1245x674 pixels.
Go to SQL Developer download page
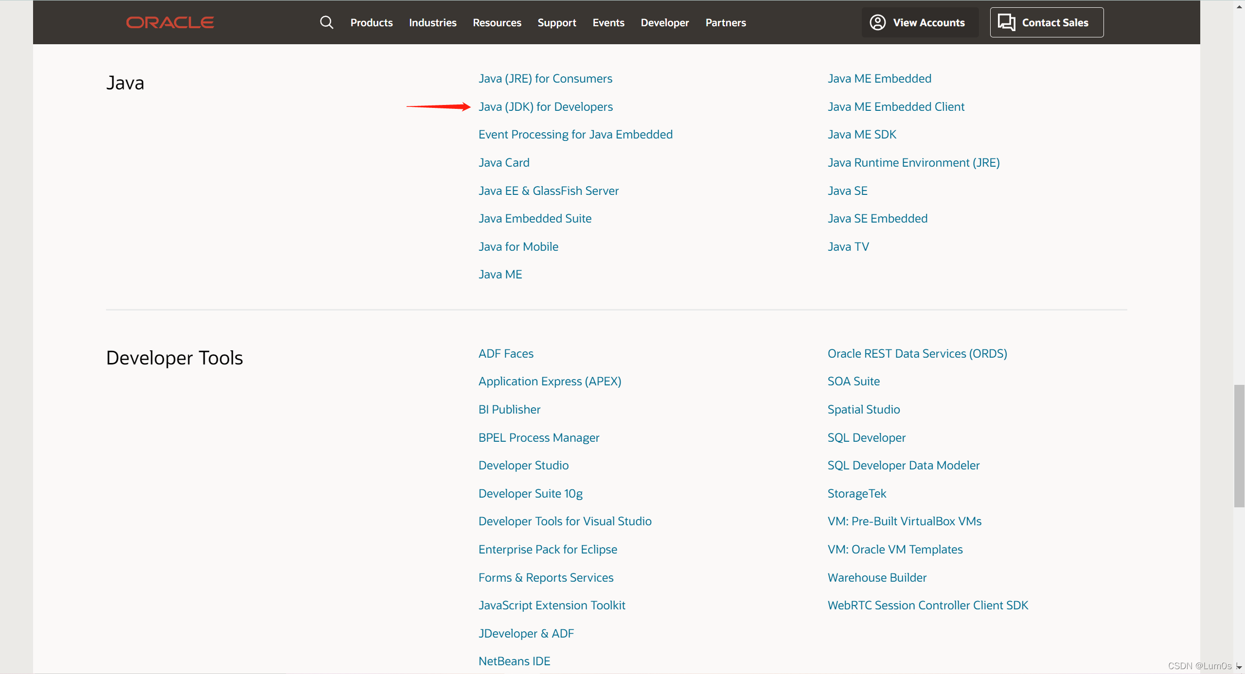(866, 438)
